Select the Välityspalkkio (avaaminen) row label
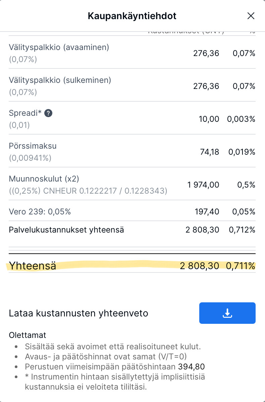265x402 pixels. click(59, 47)
